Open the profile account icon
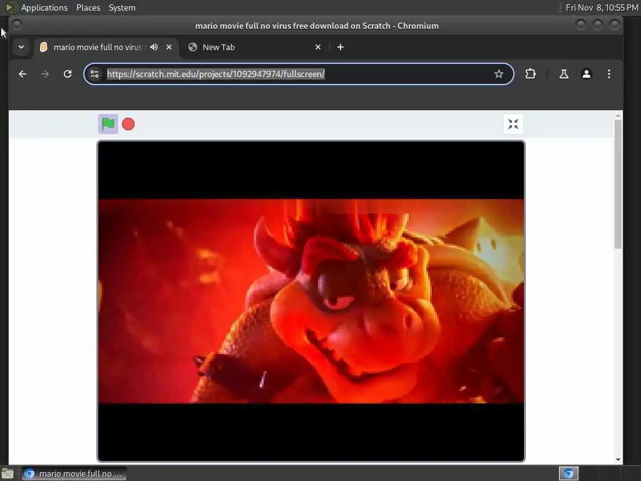Viewport: 641px width, 481px height. click(586, 74)
